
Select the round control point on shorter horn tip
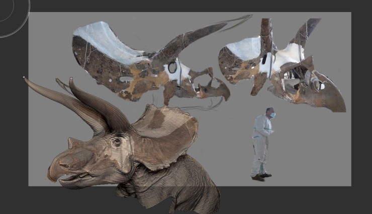point(71,78)
